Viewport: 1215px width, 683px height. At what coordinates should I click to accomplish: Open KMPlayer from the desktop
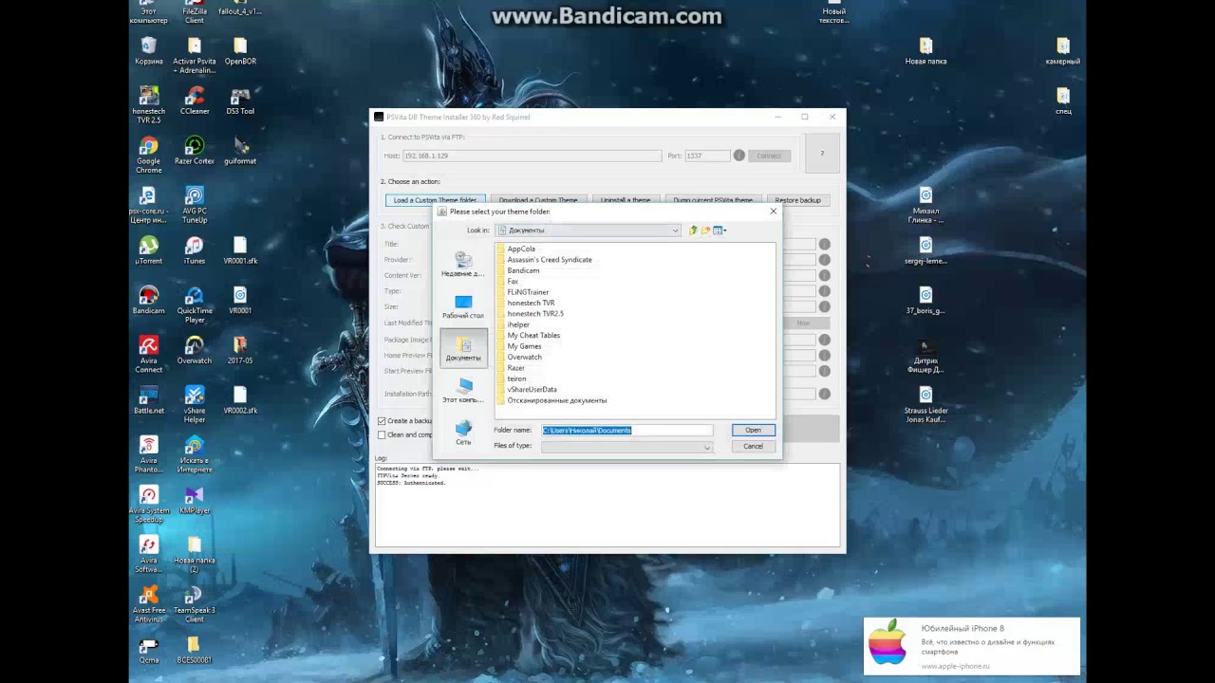[195, 500]
